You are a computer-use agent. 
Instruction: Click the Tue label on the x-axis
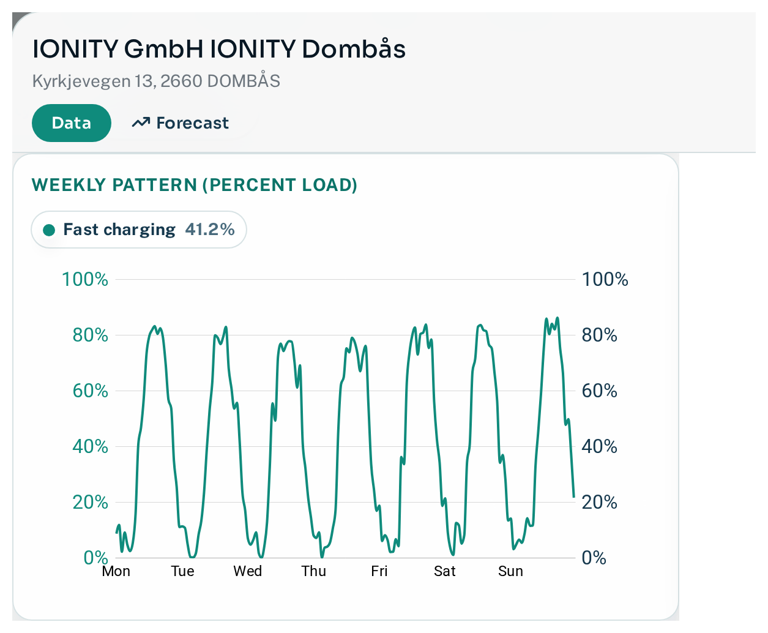point(182,571)
